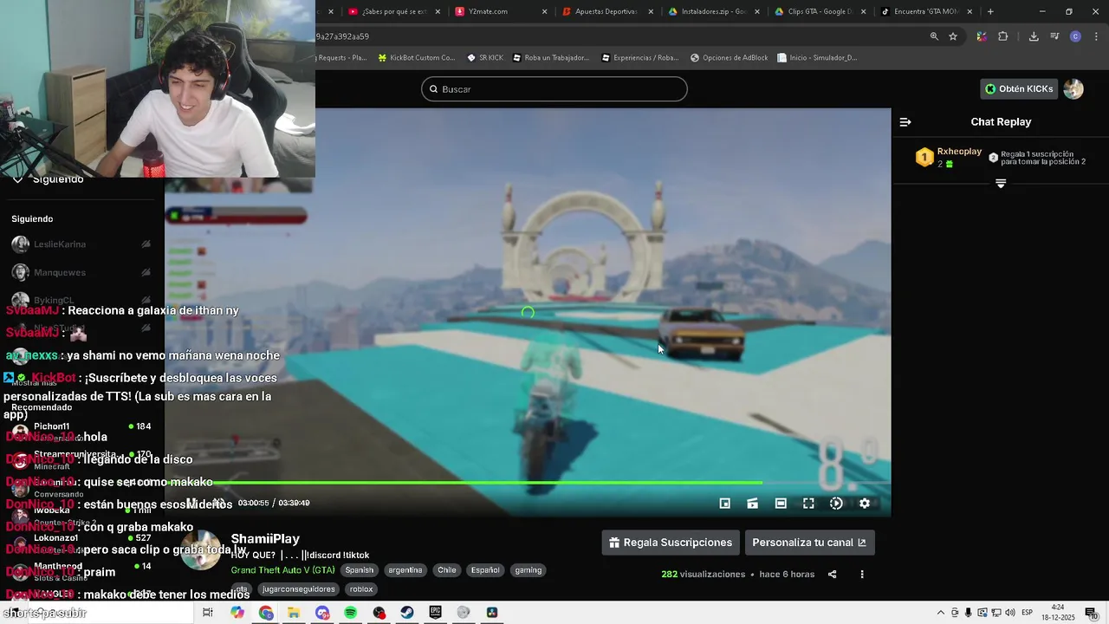Select the argentina tag
Image resolution: width=1109 pixels, height=624 pixels.
(x=405, y=570)
